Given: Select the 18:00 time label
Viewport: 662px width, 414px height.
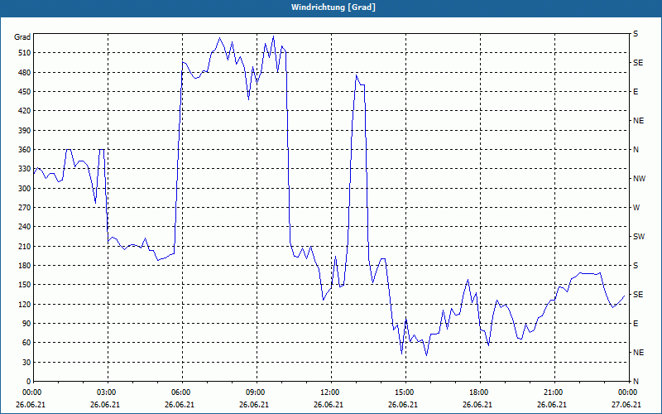Looking at the screenshot, I should pyautogui.click(x=477, y=392).
